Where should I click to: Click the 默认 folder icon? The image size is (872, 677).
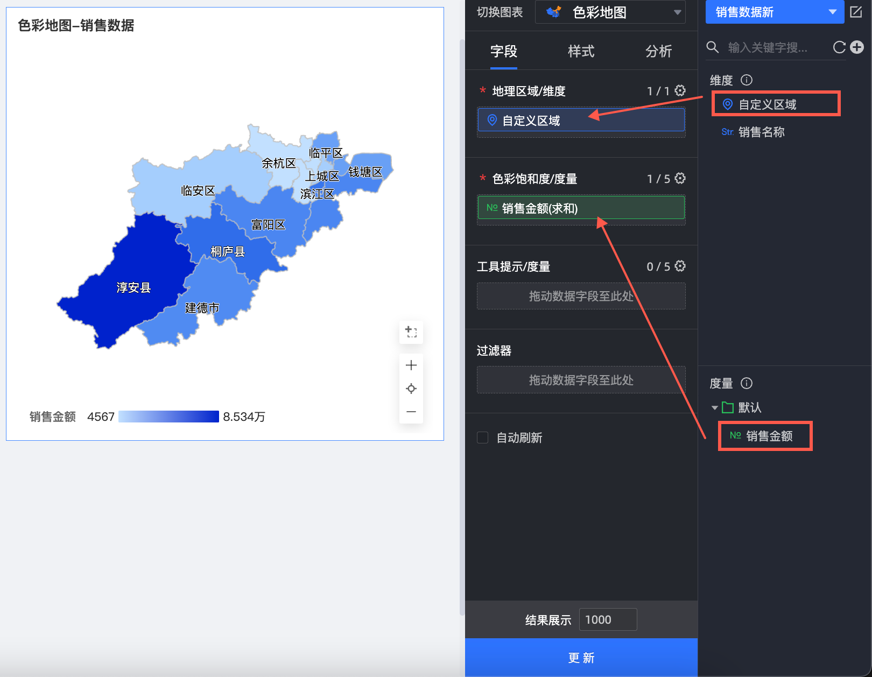coord(728,407)
